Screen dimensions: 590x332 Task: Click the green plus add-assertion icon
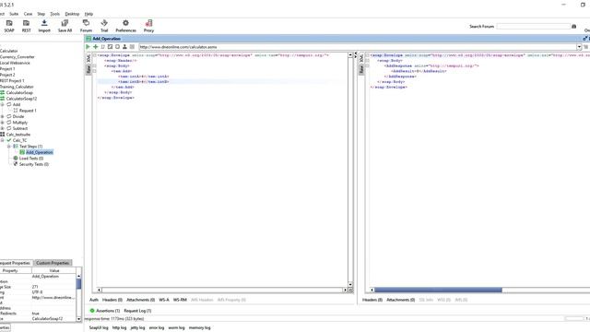coord(96,47)
